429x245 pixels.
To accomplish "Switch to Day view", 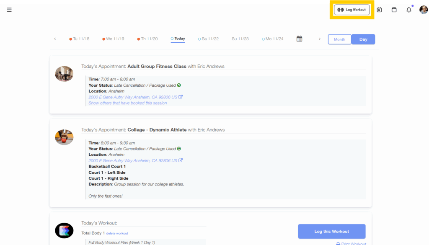I will pos(363,39).
